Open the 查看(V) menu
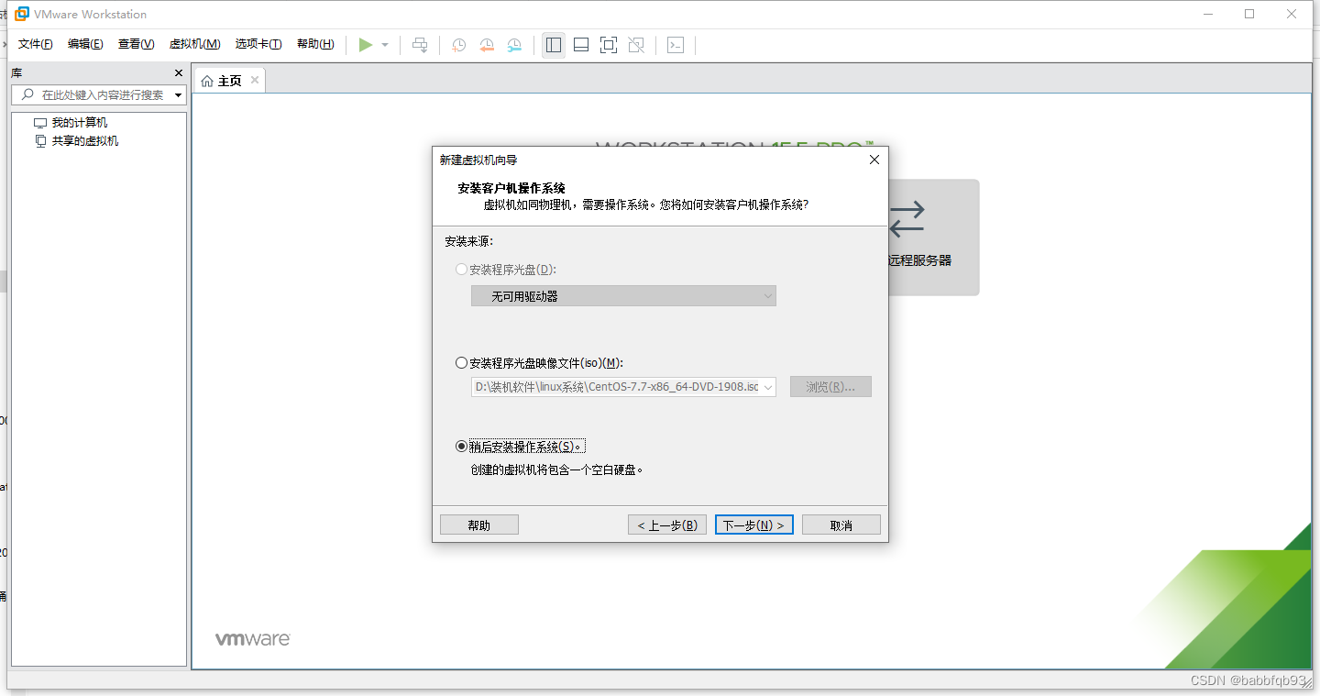Image resolution: width=1320 pixels, height=696 pixels. click(136, 44)
